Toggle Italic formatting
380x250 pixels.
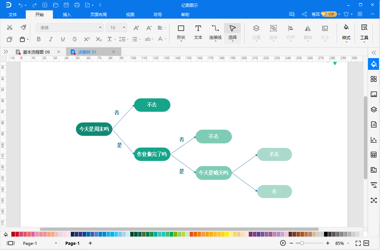click(x=51, y=39)
